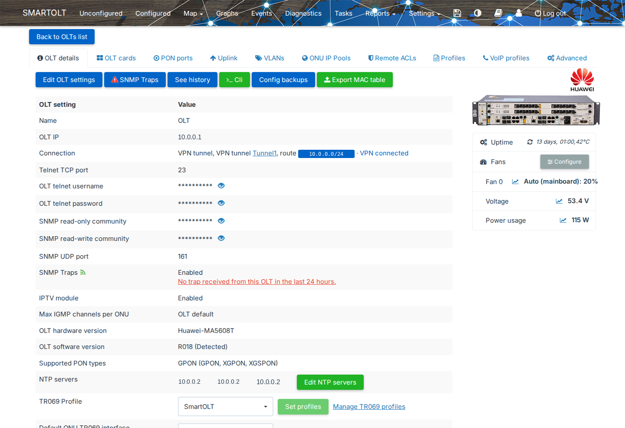The height and width of the screenshot is (428, 625).
Task: Open the Profiles tab
Action: pos(449,58)
